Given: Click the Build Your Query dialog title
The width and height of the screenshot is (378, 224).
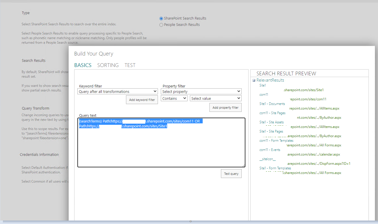Looking at the screenshot, I should (94, 54).
